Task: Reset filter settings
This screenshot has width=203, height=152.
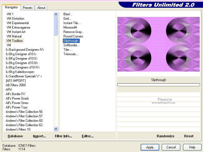Action: coord(189,136)
